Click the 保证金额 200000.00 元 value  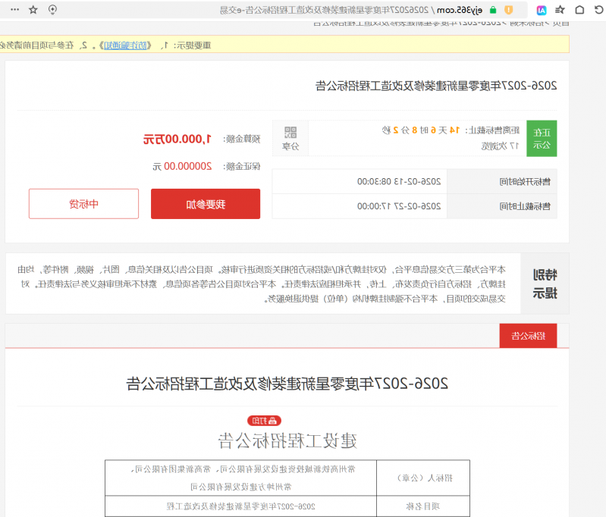coord(182,167)
